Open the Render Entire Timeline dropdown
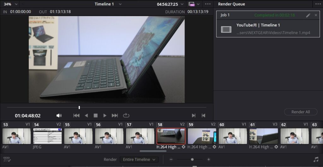The height and width of the screenshot is (167, 323). coord(139,159)
